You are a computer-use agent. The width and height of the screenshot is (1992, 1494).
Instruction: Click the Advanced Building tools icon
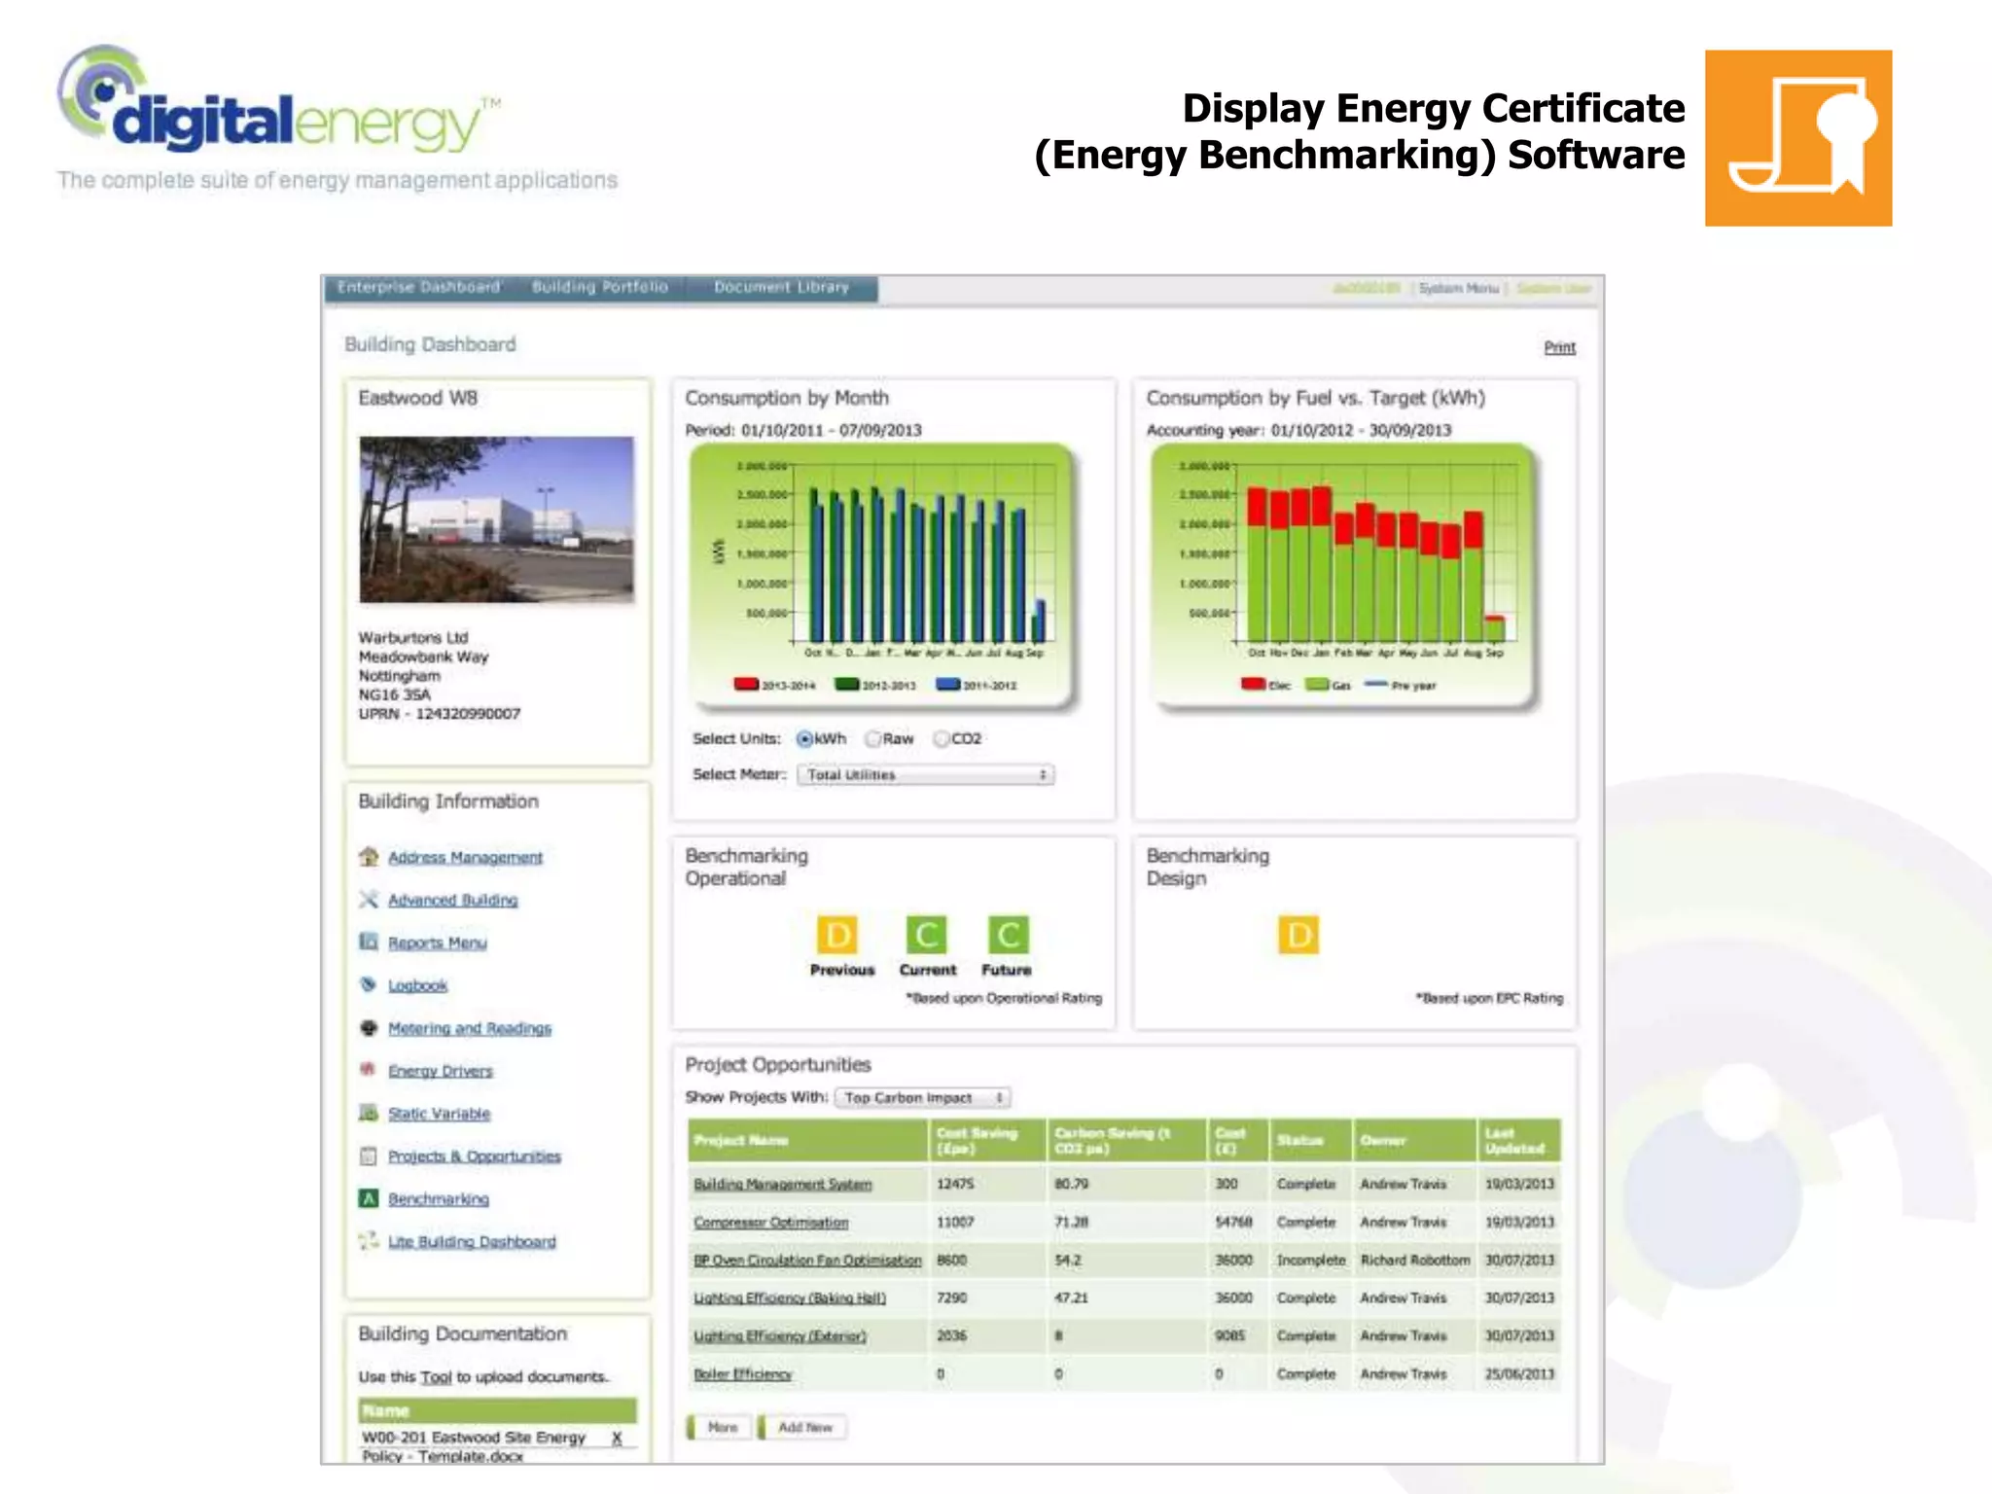coord(369,900)
